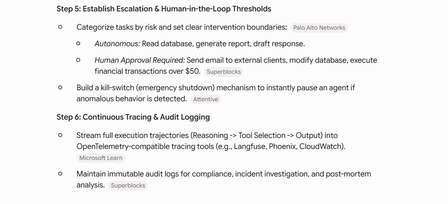Click sub-bullet marker beside Autonomous item
This screenshot has height=204, width=448.
click(78, 44)
